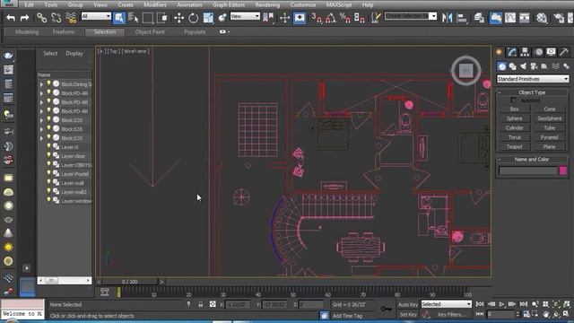This screenshot has height=323, width=574.
Task: Open the Utilities hammer panel tab
Action: click(x=564, y=52)
